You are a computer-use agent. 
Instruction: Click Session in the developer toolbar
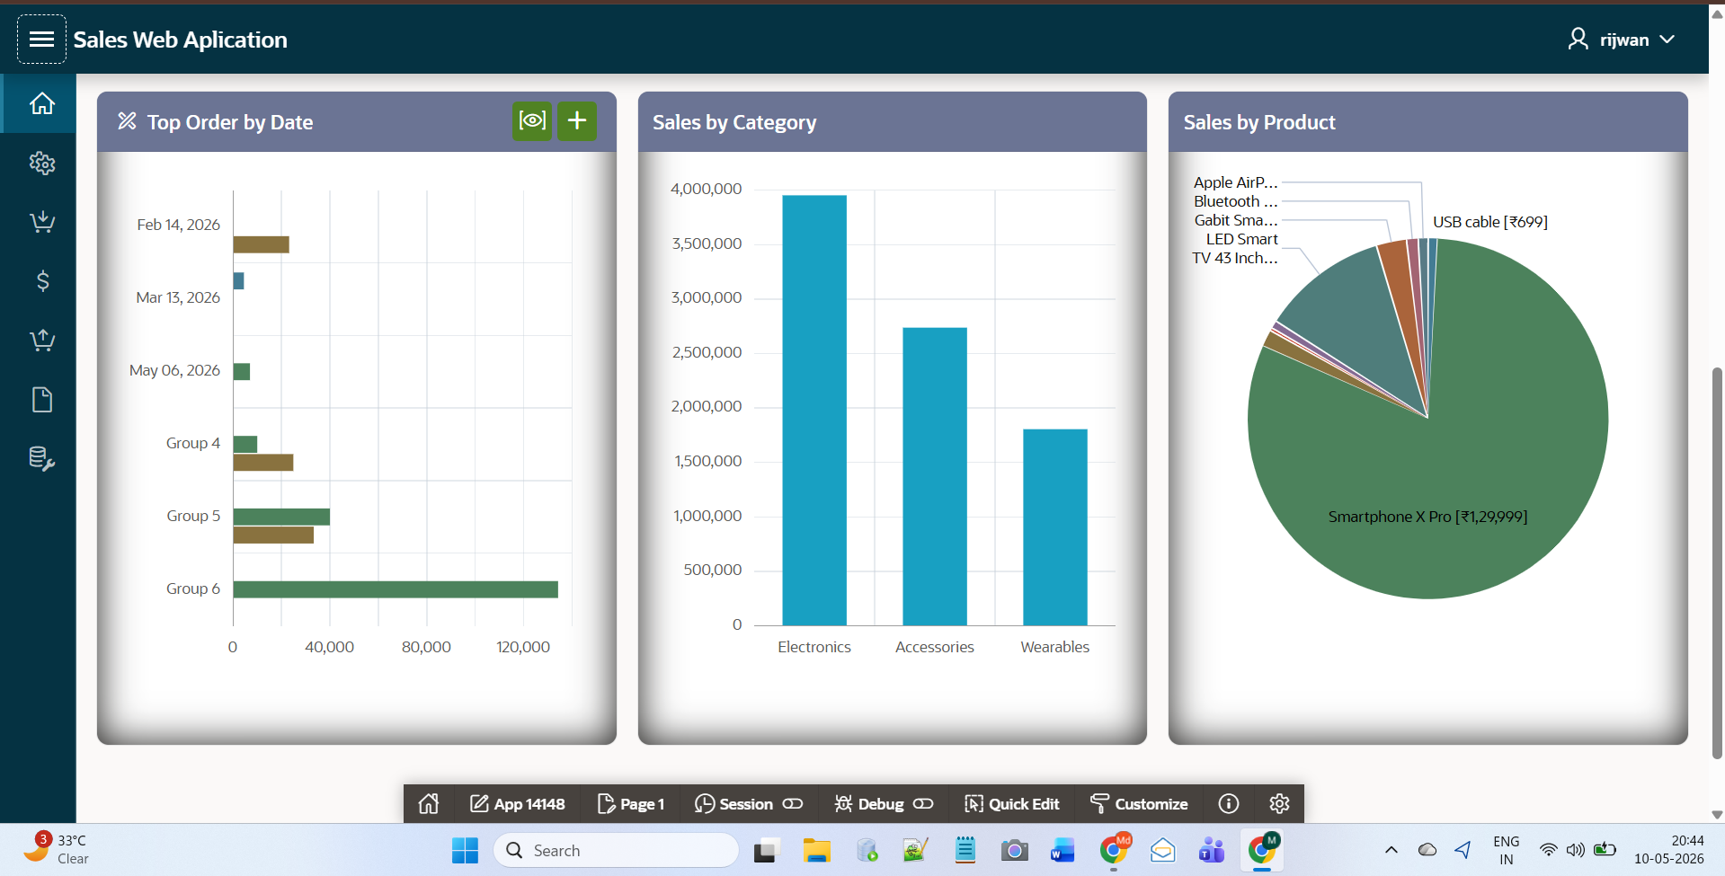pyautogui.click(x=734, y=804)
